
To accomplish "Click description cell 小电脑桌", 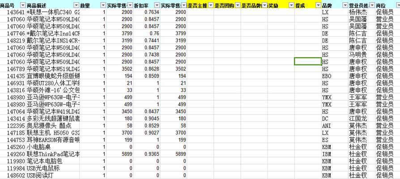I will pyautogui.click(x=53, y=147).
